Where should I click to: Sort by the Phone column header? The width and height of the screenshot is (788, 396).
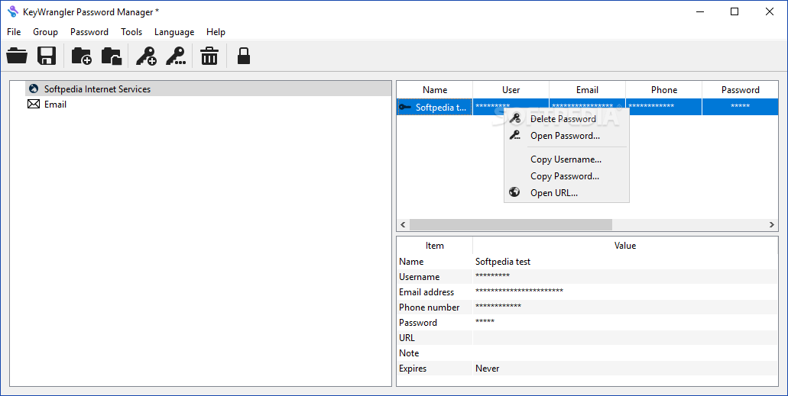pos(664,90)
